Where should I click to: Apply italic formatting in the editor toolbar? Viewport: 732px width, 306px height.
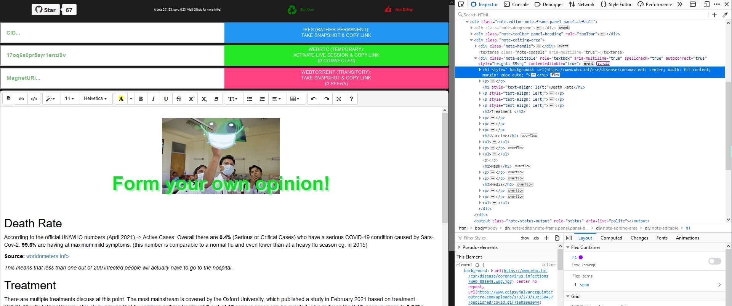point(153,99)
